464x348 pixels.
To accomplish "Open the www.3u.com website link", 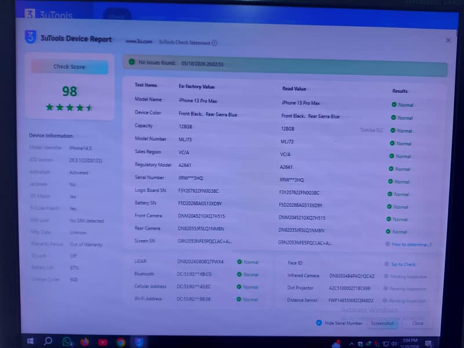I will (x=139, y=42).
